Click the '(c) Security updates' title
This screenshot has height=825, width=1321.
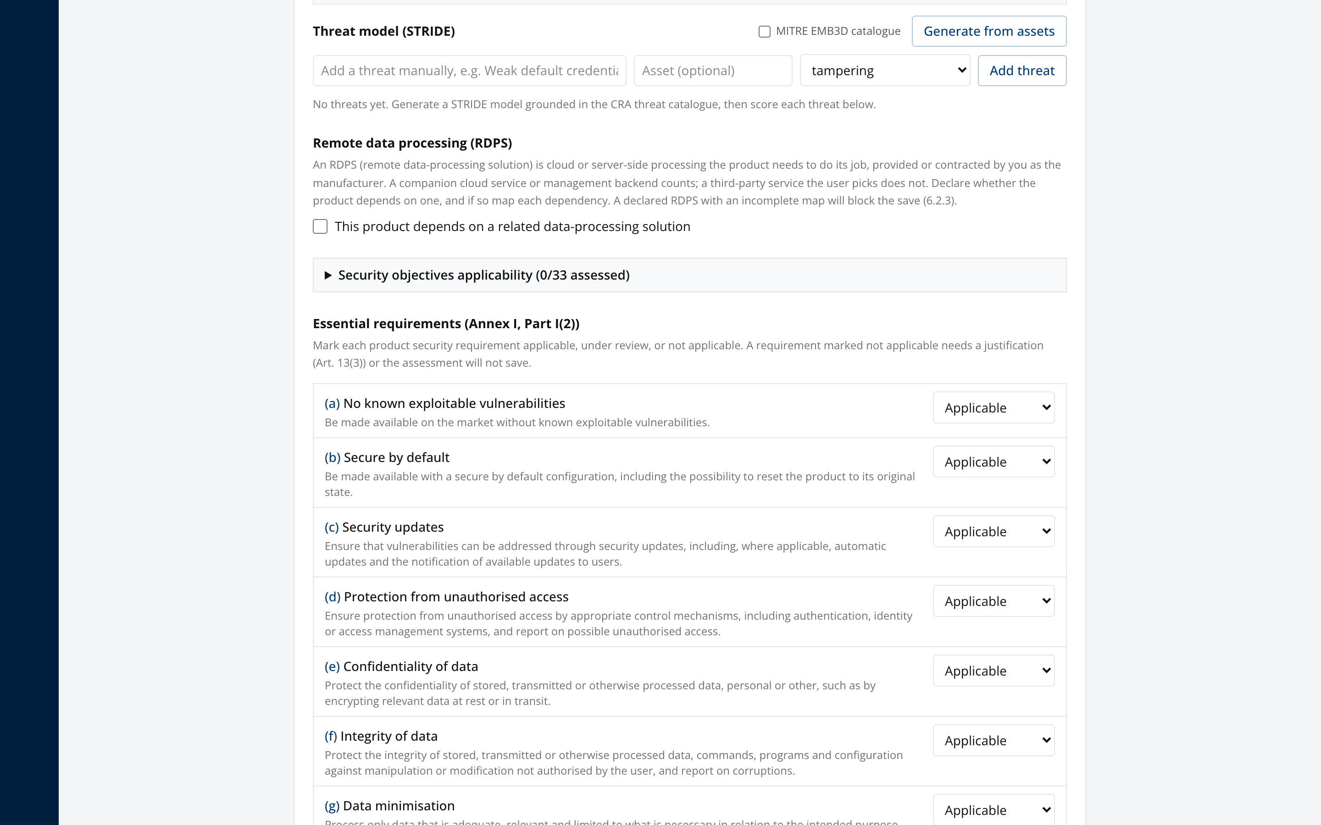pyautogui.click(x=384, y=527)
